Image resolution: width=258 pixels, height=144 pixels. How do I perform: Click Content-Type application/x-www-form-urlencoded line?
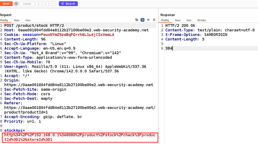pyautogui.click(x=58, y=58)
